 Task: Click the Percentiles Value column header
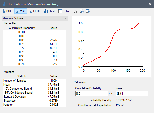(x=54, y=28)
